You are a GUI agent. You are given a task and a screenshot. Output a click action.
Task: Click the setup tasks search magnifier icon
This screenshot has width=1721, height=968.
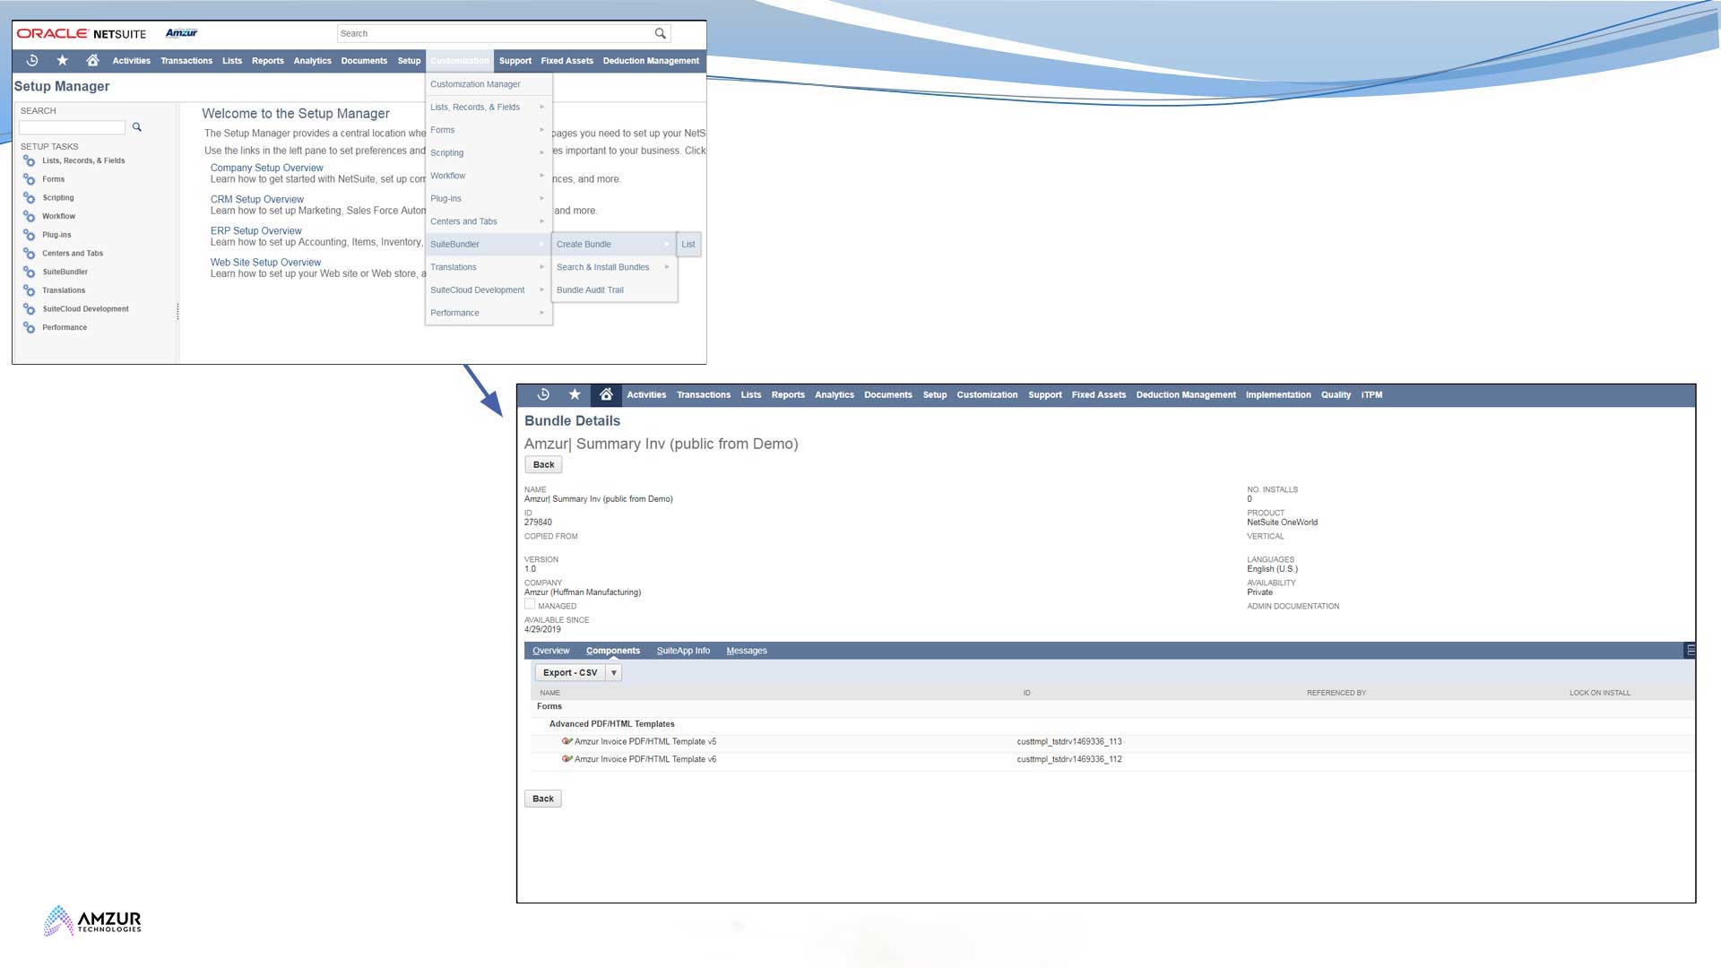[x=137, y=127]
